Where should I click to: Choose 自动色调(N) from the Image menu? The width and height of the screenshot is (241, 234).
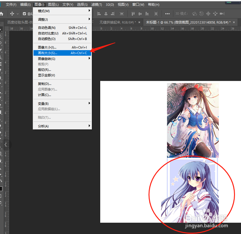pyautogui.click(x=62, y=28)
